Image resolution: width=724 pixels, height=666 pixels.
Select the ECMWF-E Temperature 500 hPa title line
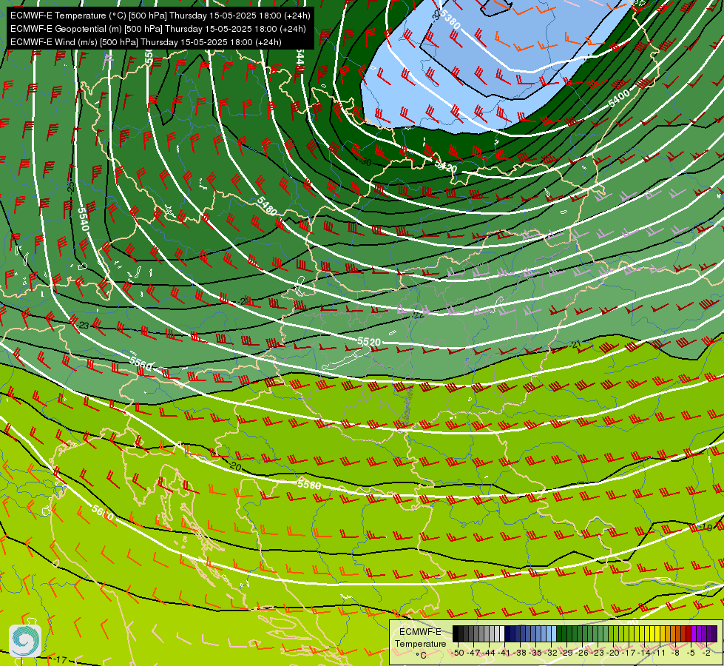point(160,16)
